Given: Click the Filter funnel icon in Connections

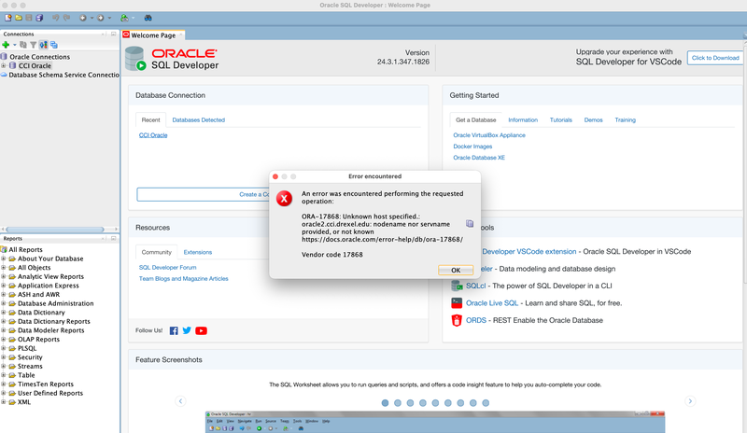Looking at the screenshot, I should [x=33, y=45].
